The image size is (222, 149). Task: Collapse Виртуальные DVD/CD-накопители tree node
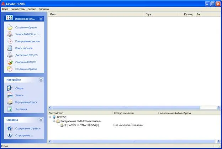pos(54,121)
